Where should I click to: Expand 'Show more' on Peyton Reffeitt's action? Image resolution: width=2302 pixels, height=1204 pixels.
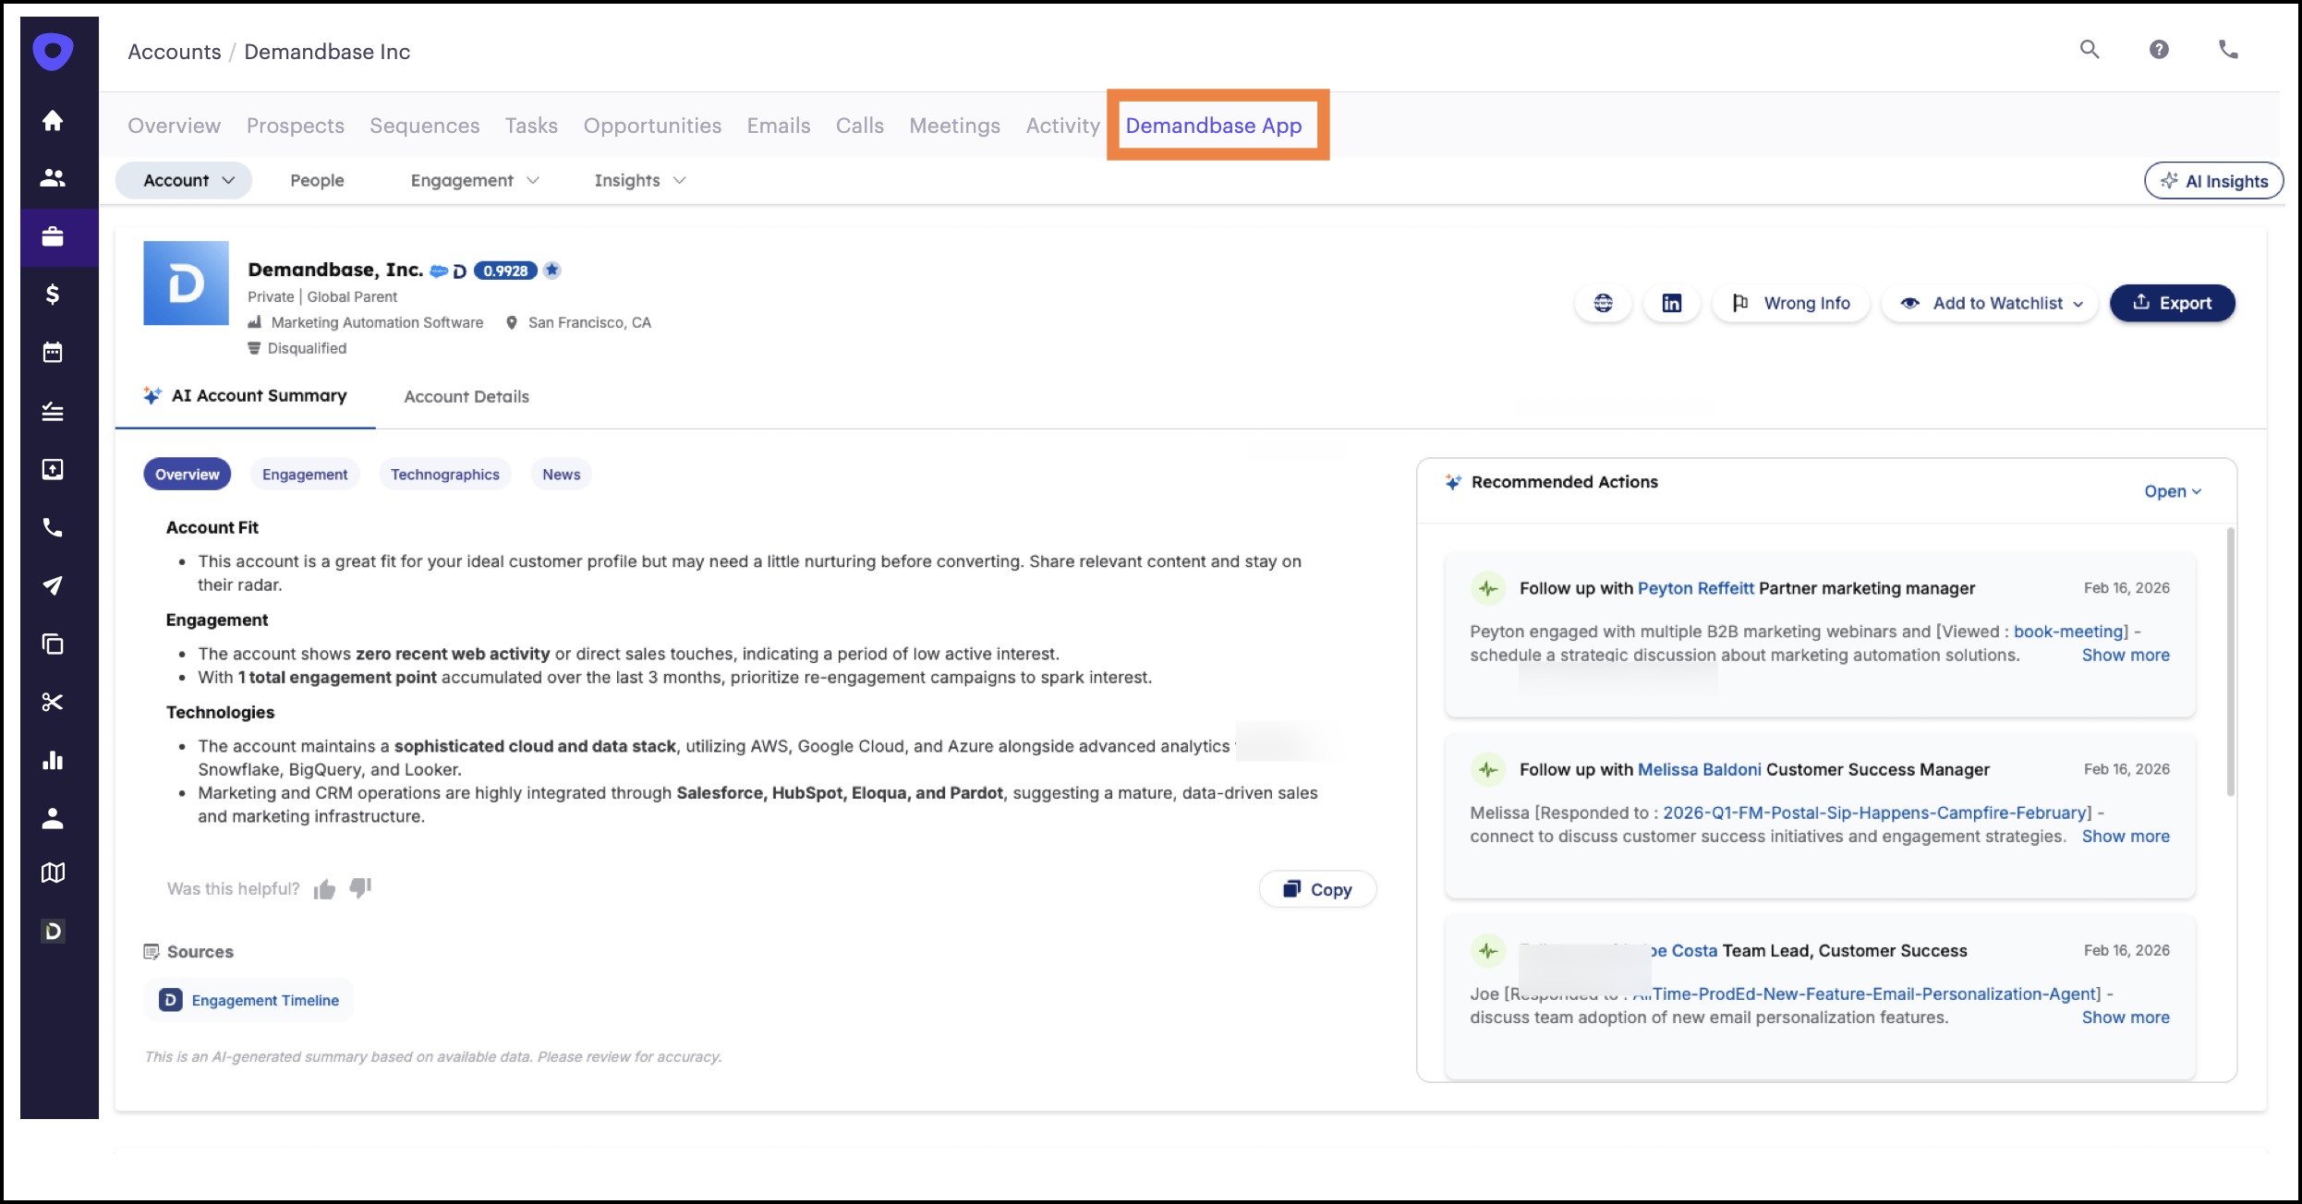pyautogui.click(x=2126, y=655)
